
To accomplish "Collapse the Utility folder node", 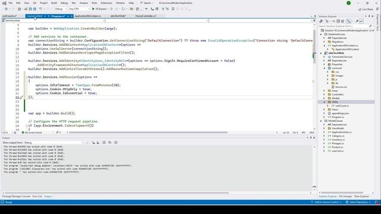I will pyautogui.click(x=324, y=102).
